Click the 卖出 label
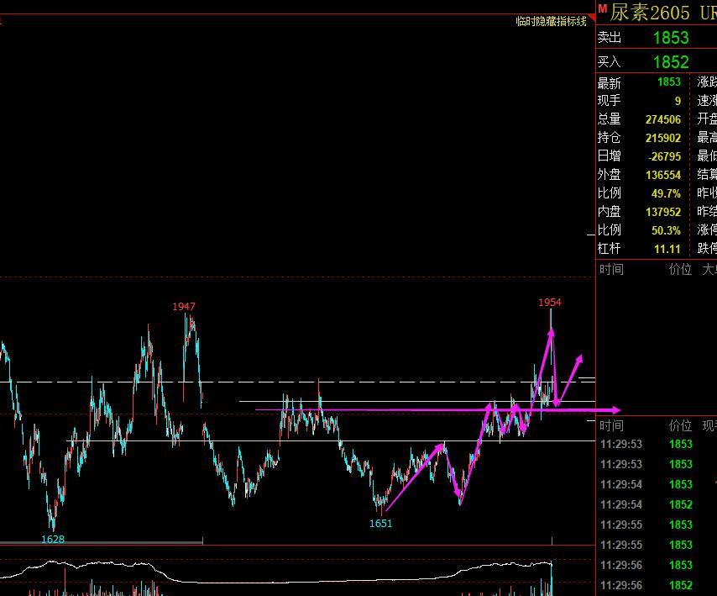Image resolution: width=717 pixels, height=596 pixels. [609, 37]
